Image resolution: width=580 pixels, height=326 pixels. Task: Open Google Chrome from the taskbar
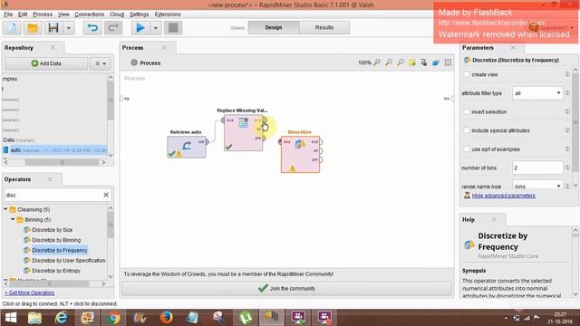click(x=114, y=318)
